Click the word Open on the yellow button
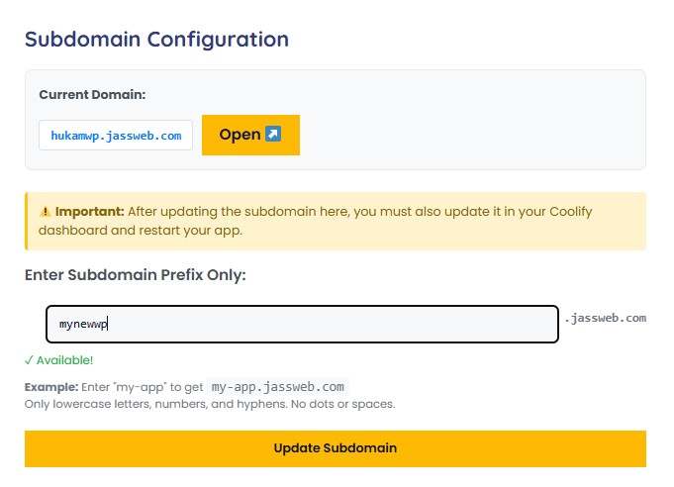 (240, 135)
